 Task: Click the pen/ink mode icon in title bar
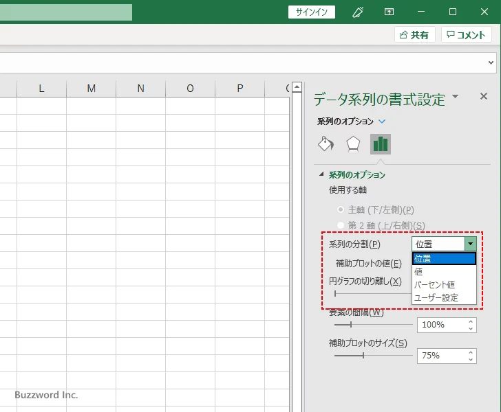(358, 12)
